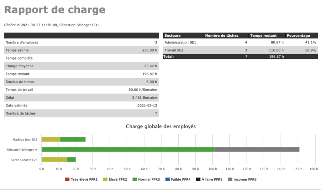
Task: Click the Date estimée row in summary table
Action: (81, 106)
